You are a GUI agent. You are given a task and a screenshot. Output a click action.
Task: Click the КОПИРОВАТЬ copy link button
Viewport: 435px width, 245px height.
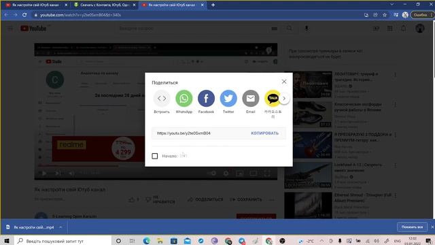coord(264,133)
